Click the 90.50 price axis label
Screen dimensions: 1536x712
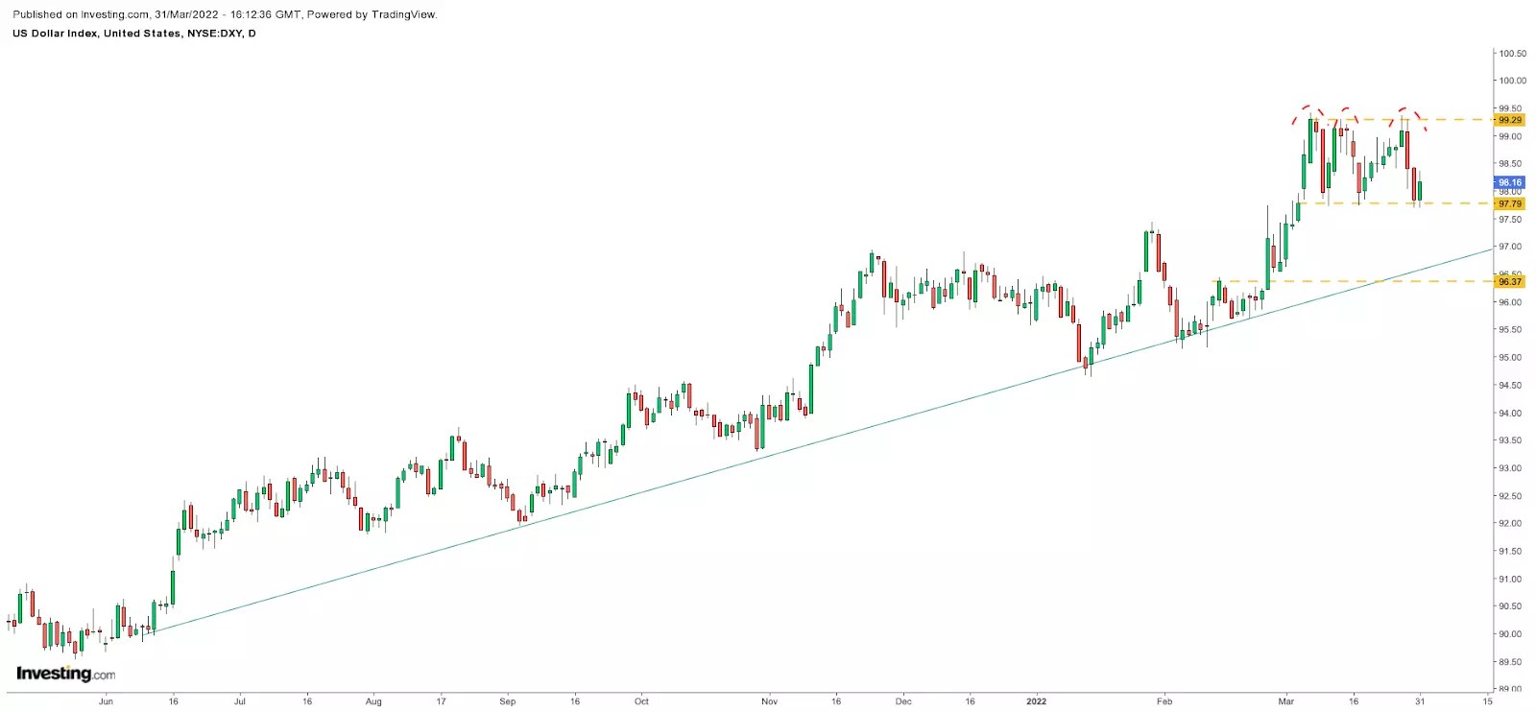(1510, 606)
